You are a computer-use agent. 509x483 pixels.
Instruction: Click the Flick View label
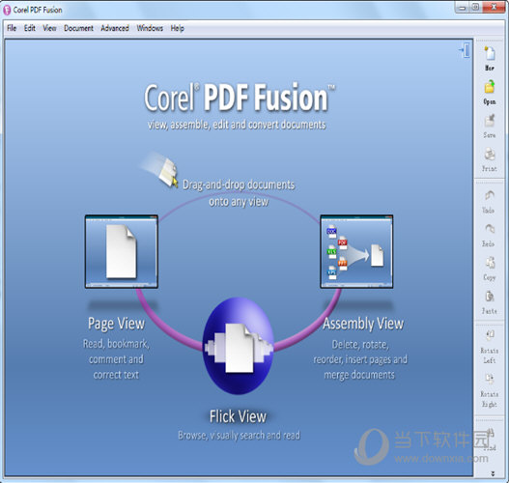click(x=238, y=416)
